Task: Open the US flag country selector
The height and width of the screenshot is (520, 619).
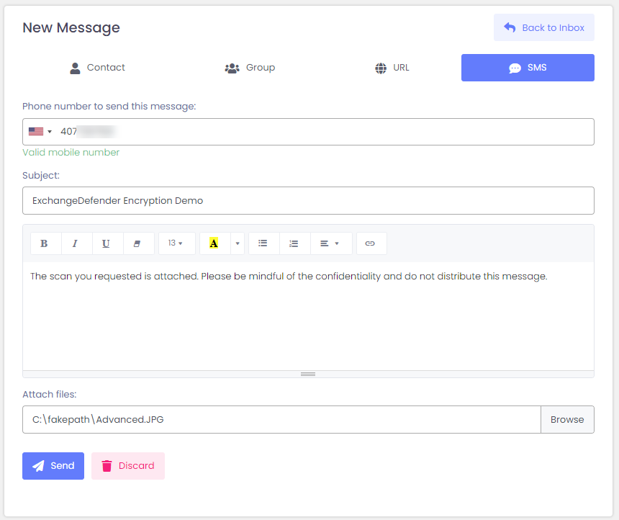Action: click(x=40, y=132)
